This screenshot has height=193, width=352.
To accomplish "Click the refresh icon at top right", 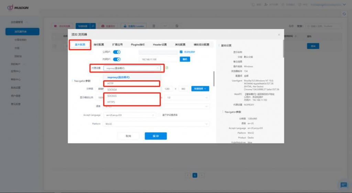I will click(x=344, y=14).
